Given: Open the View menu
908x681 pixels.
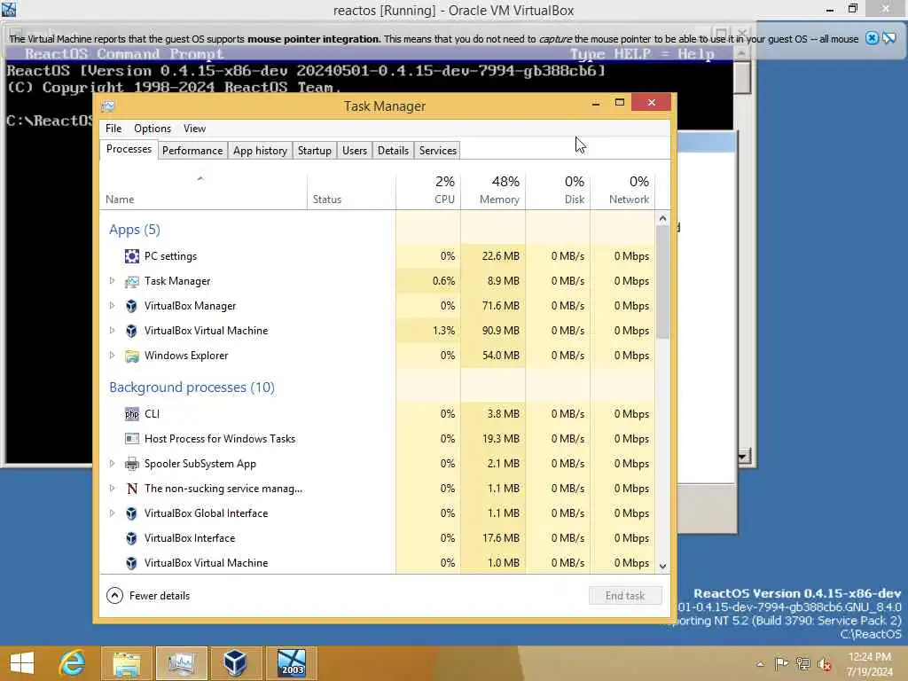Looking at the screenshot, I should [x=194, y=129].
